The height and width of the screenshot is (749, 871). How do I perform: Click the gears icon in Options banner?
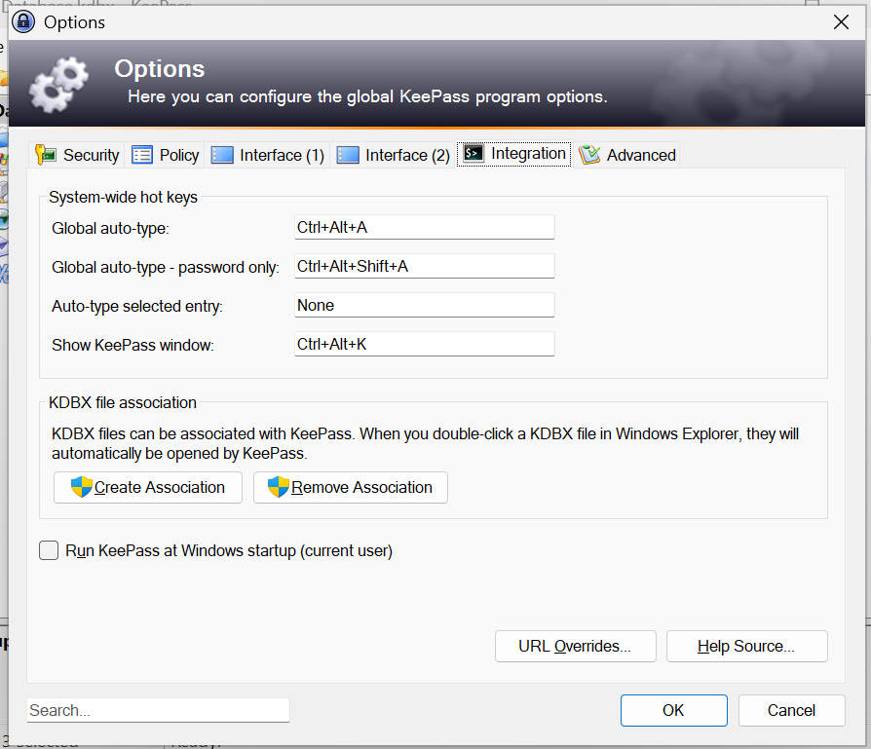58,84
